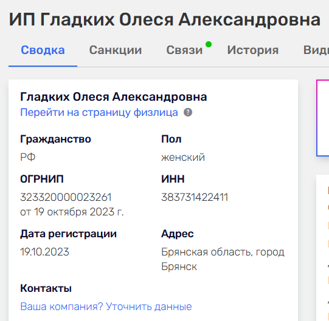Viewport: 329px width, 321px height.
Task: Click 'Ваша компания? Уточнить данные' link
Action: pos(106,306)
